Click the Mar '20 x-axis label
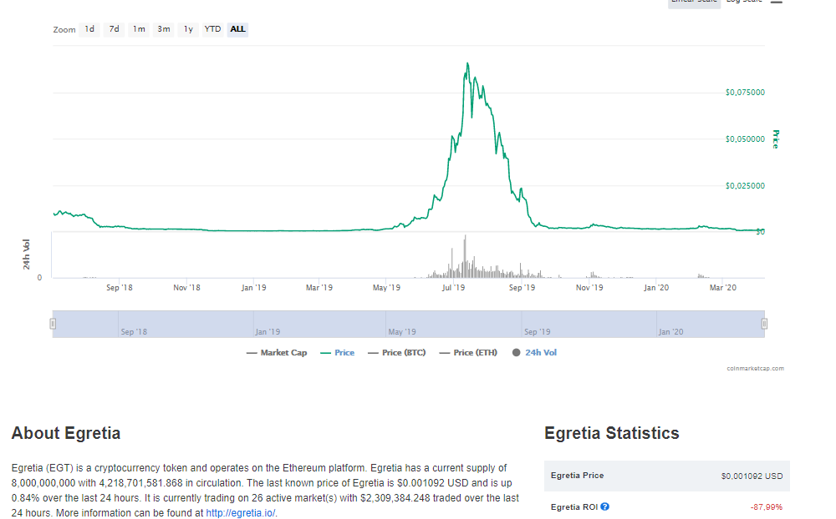836x519 pixels. click(723, 288)
